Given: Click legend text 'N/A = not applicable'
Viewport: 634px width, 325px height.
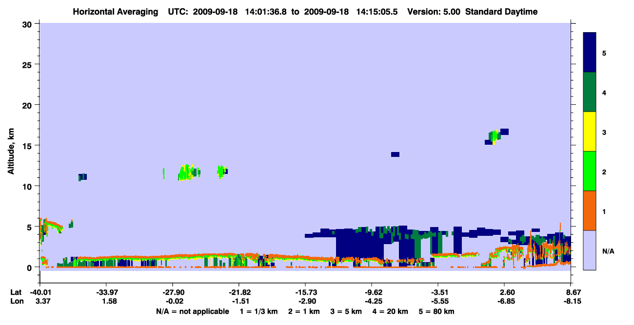Looking at the screenshot, I should 192,311.
